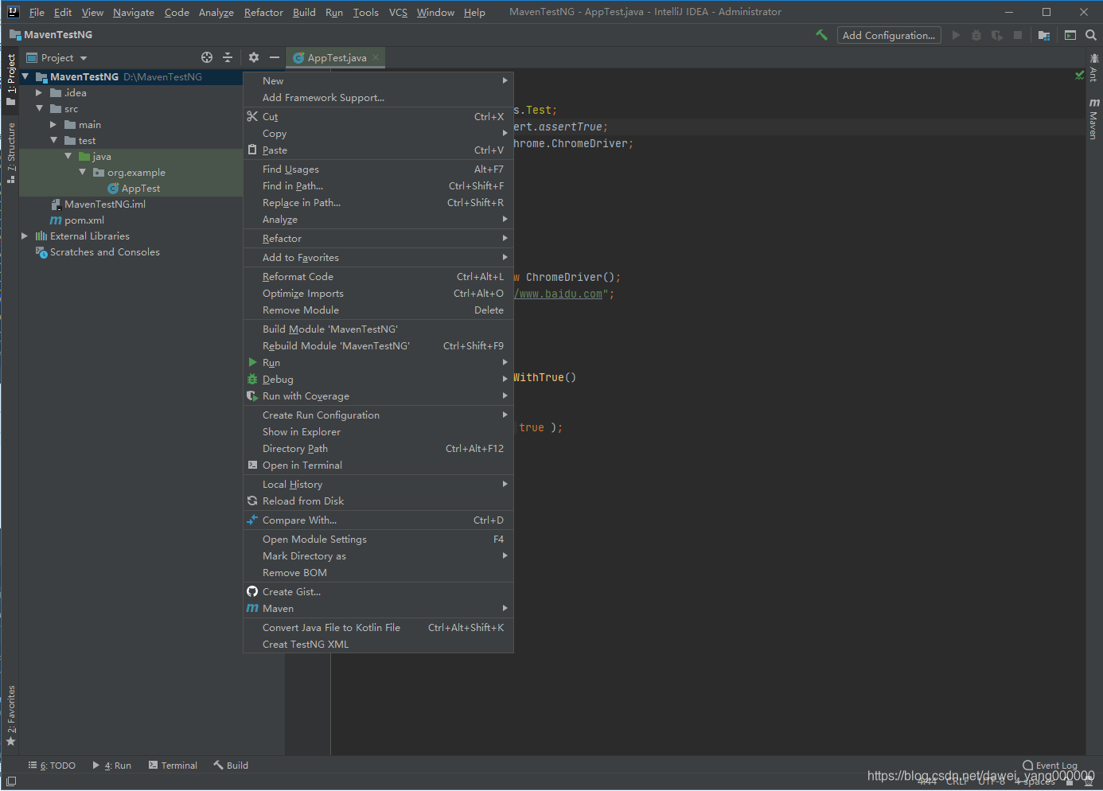Image resolution: width=1103 pixels, height=791 pixels.
Task: Click the www.baidu.com link in the code
Action: (x=560, y=294)
